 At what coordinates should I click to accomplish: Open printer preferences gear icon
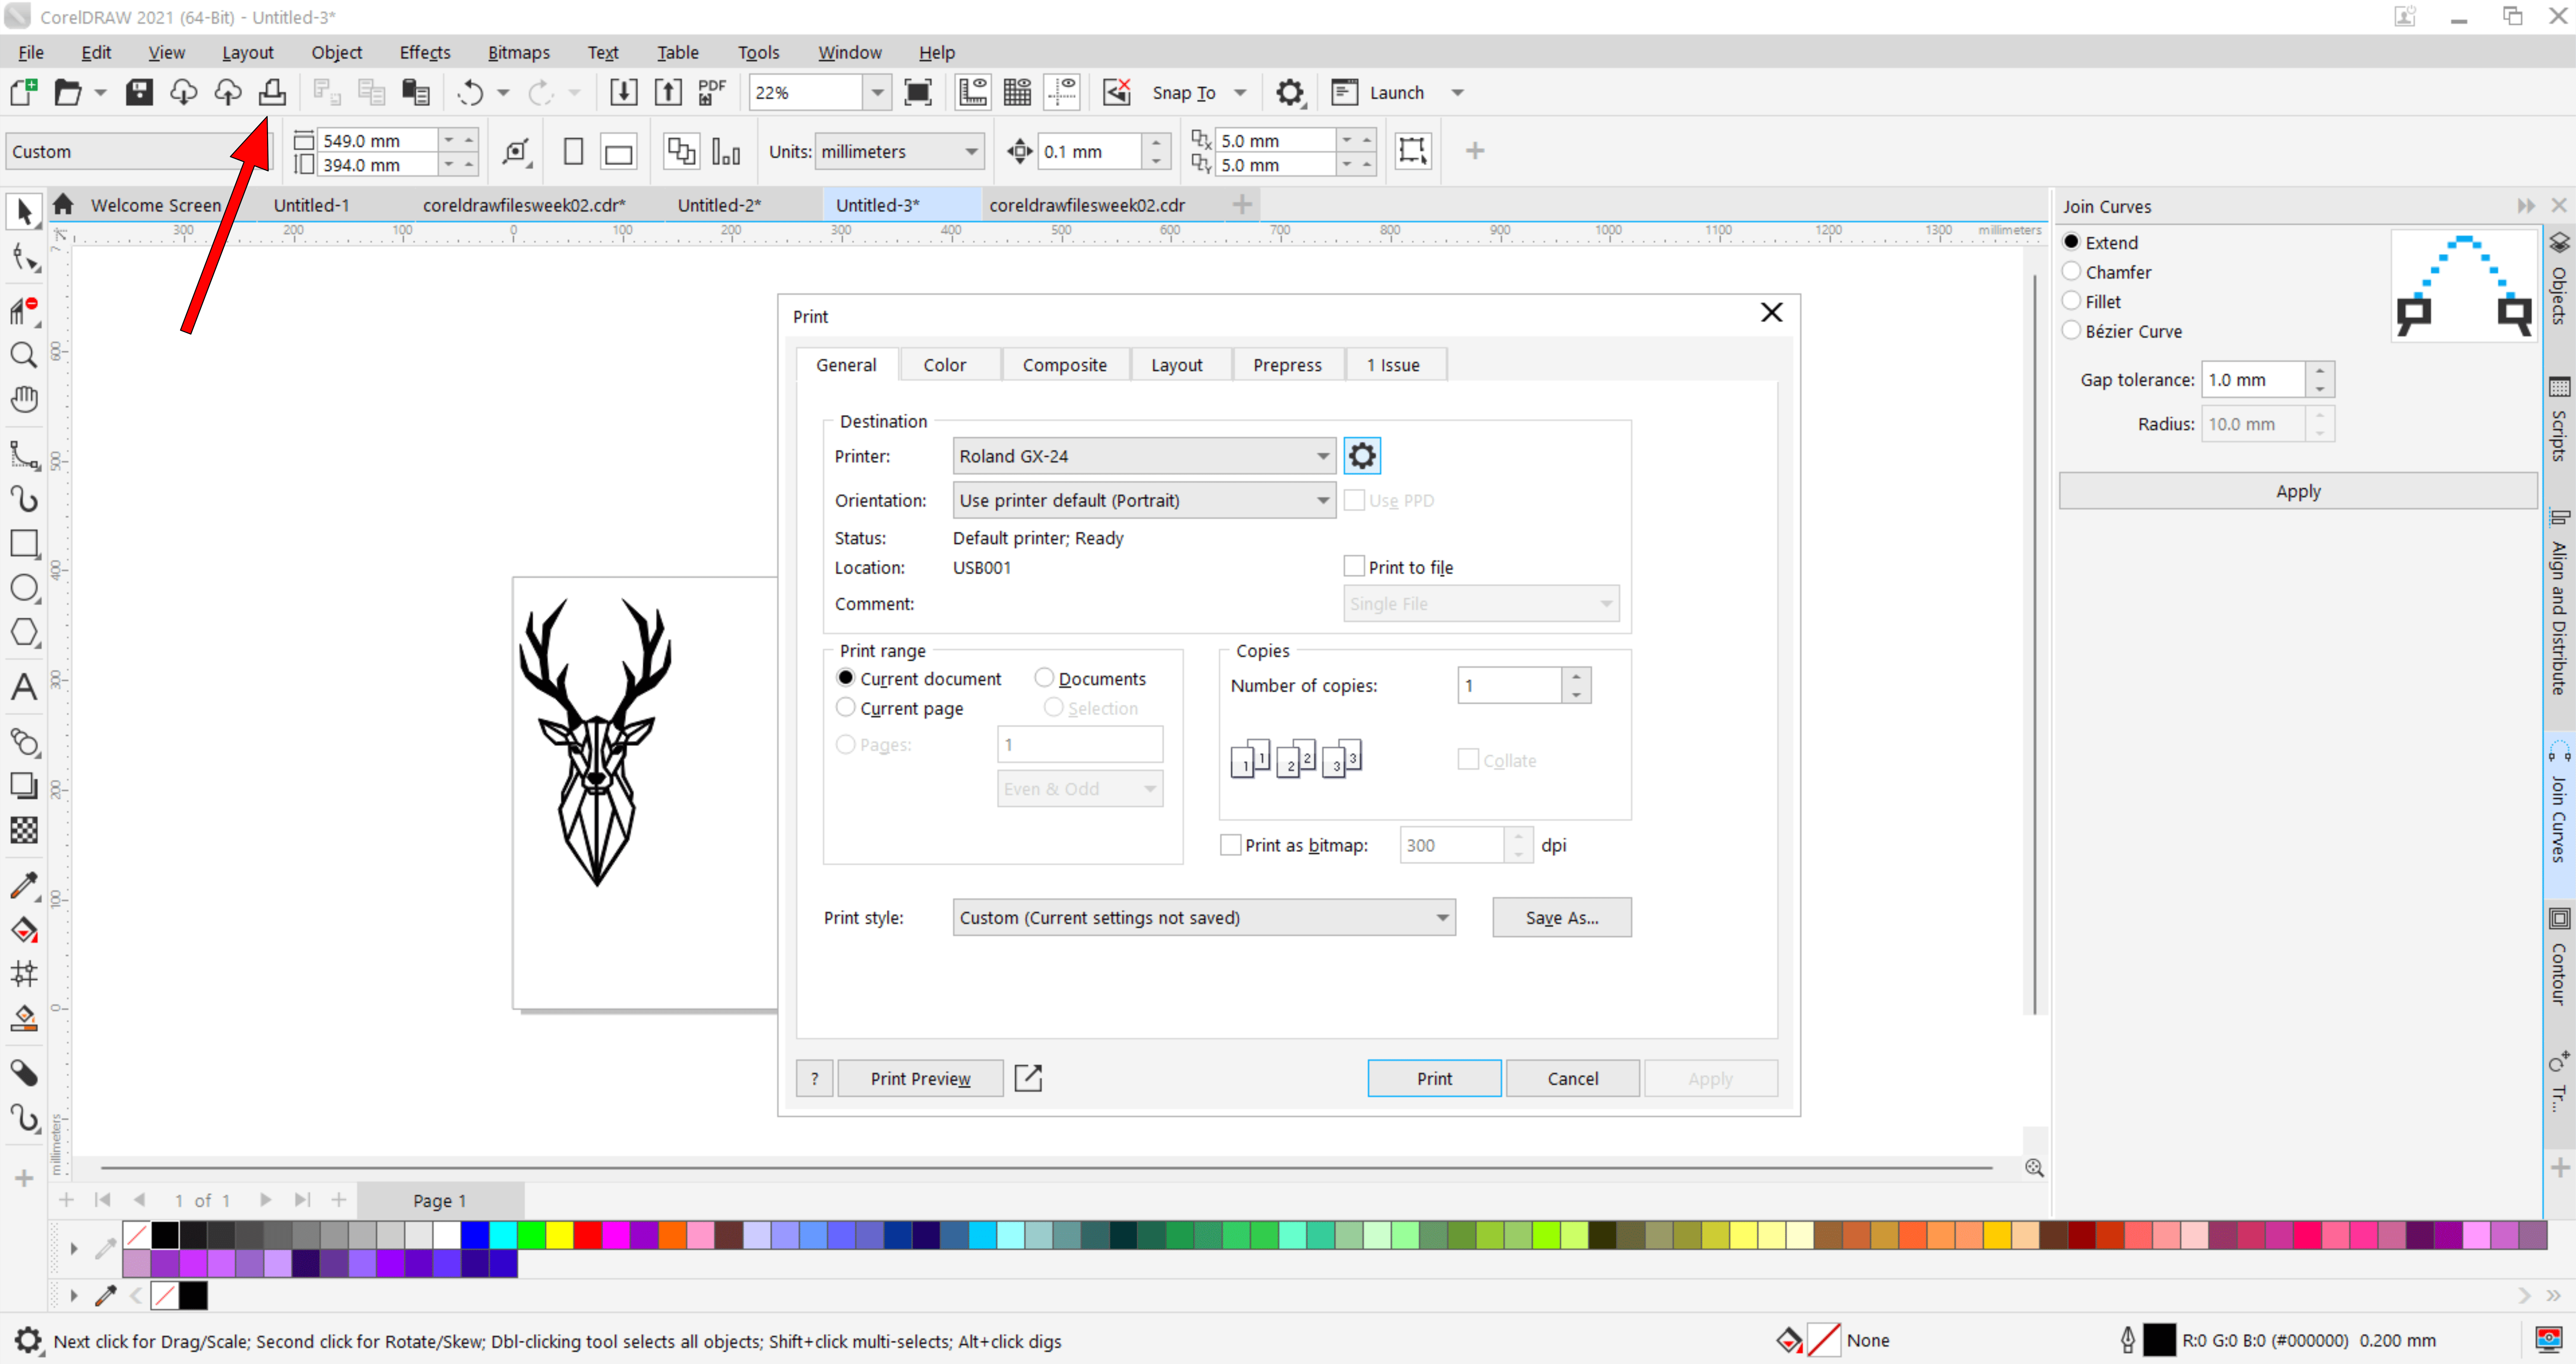coord(1361,457)
